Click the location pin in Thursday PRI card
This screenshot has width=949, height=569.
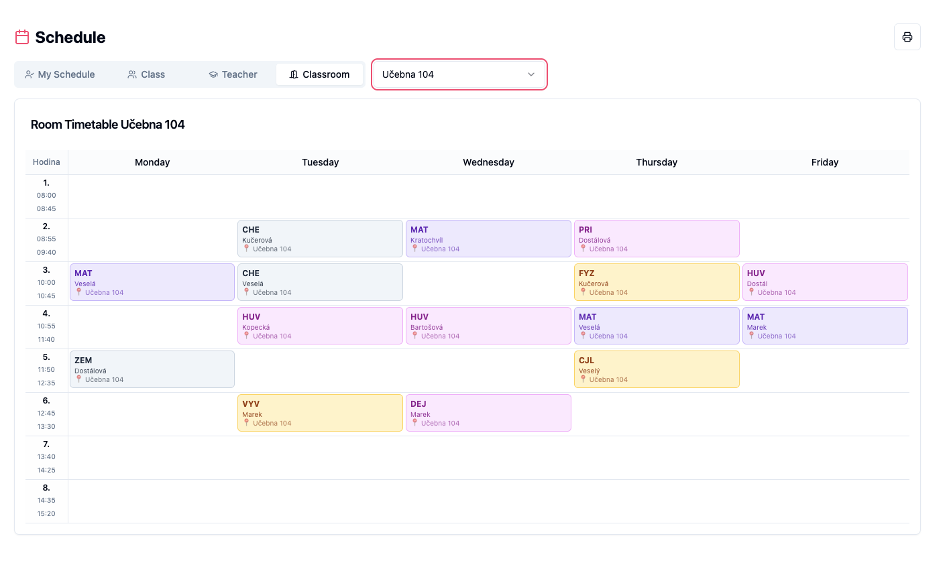tap(583, 249)
